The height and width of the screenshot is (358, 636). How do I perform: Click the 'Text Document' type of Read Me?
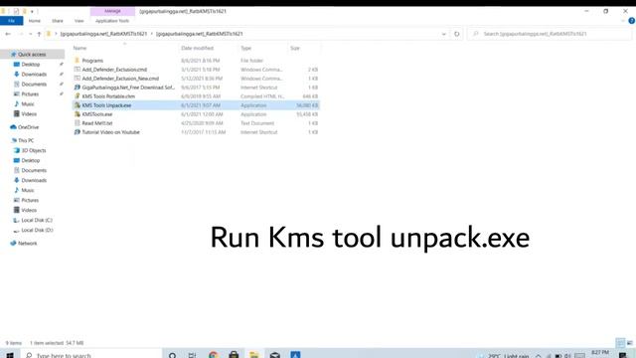[x=257, y=123]
